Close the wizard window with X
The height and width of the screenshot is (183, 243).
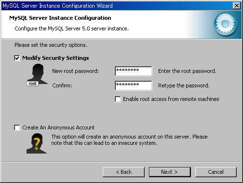(x=237, y=6)
